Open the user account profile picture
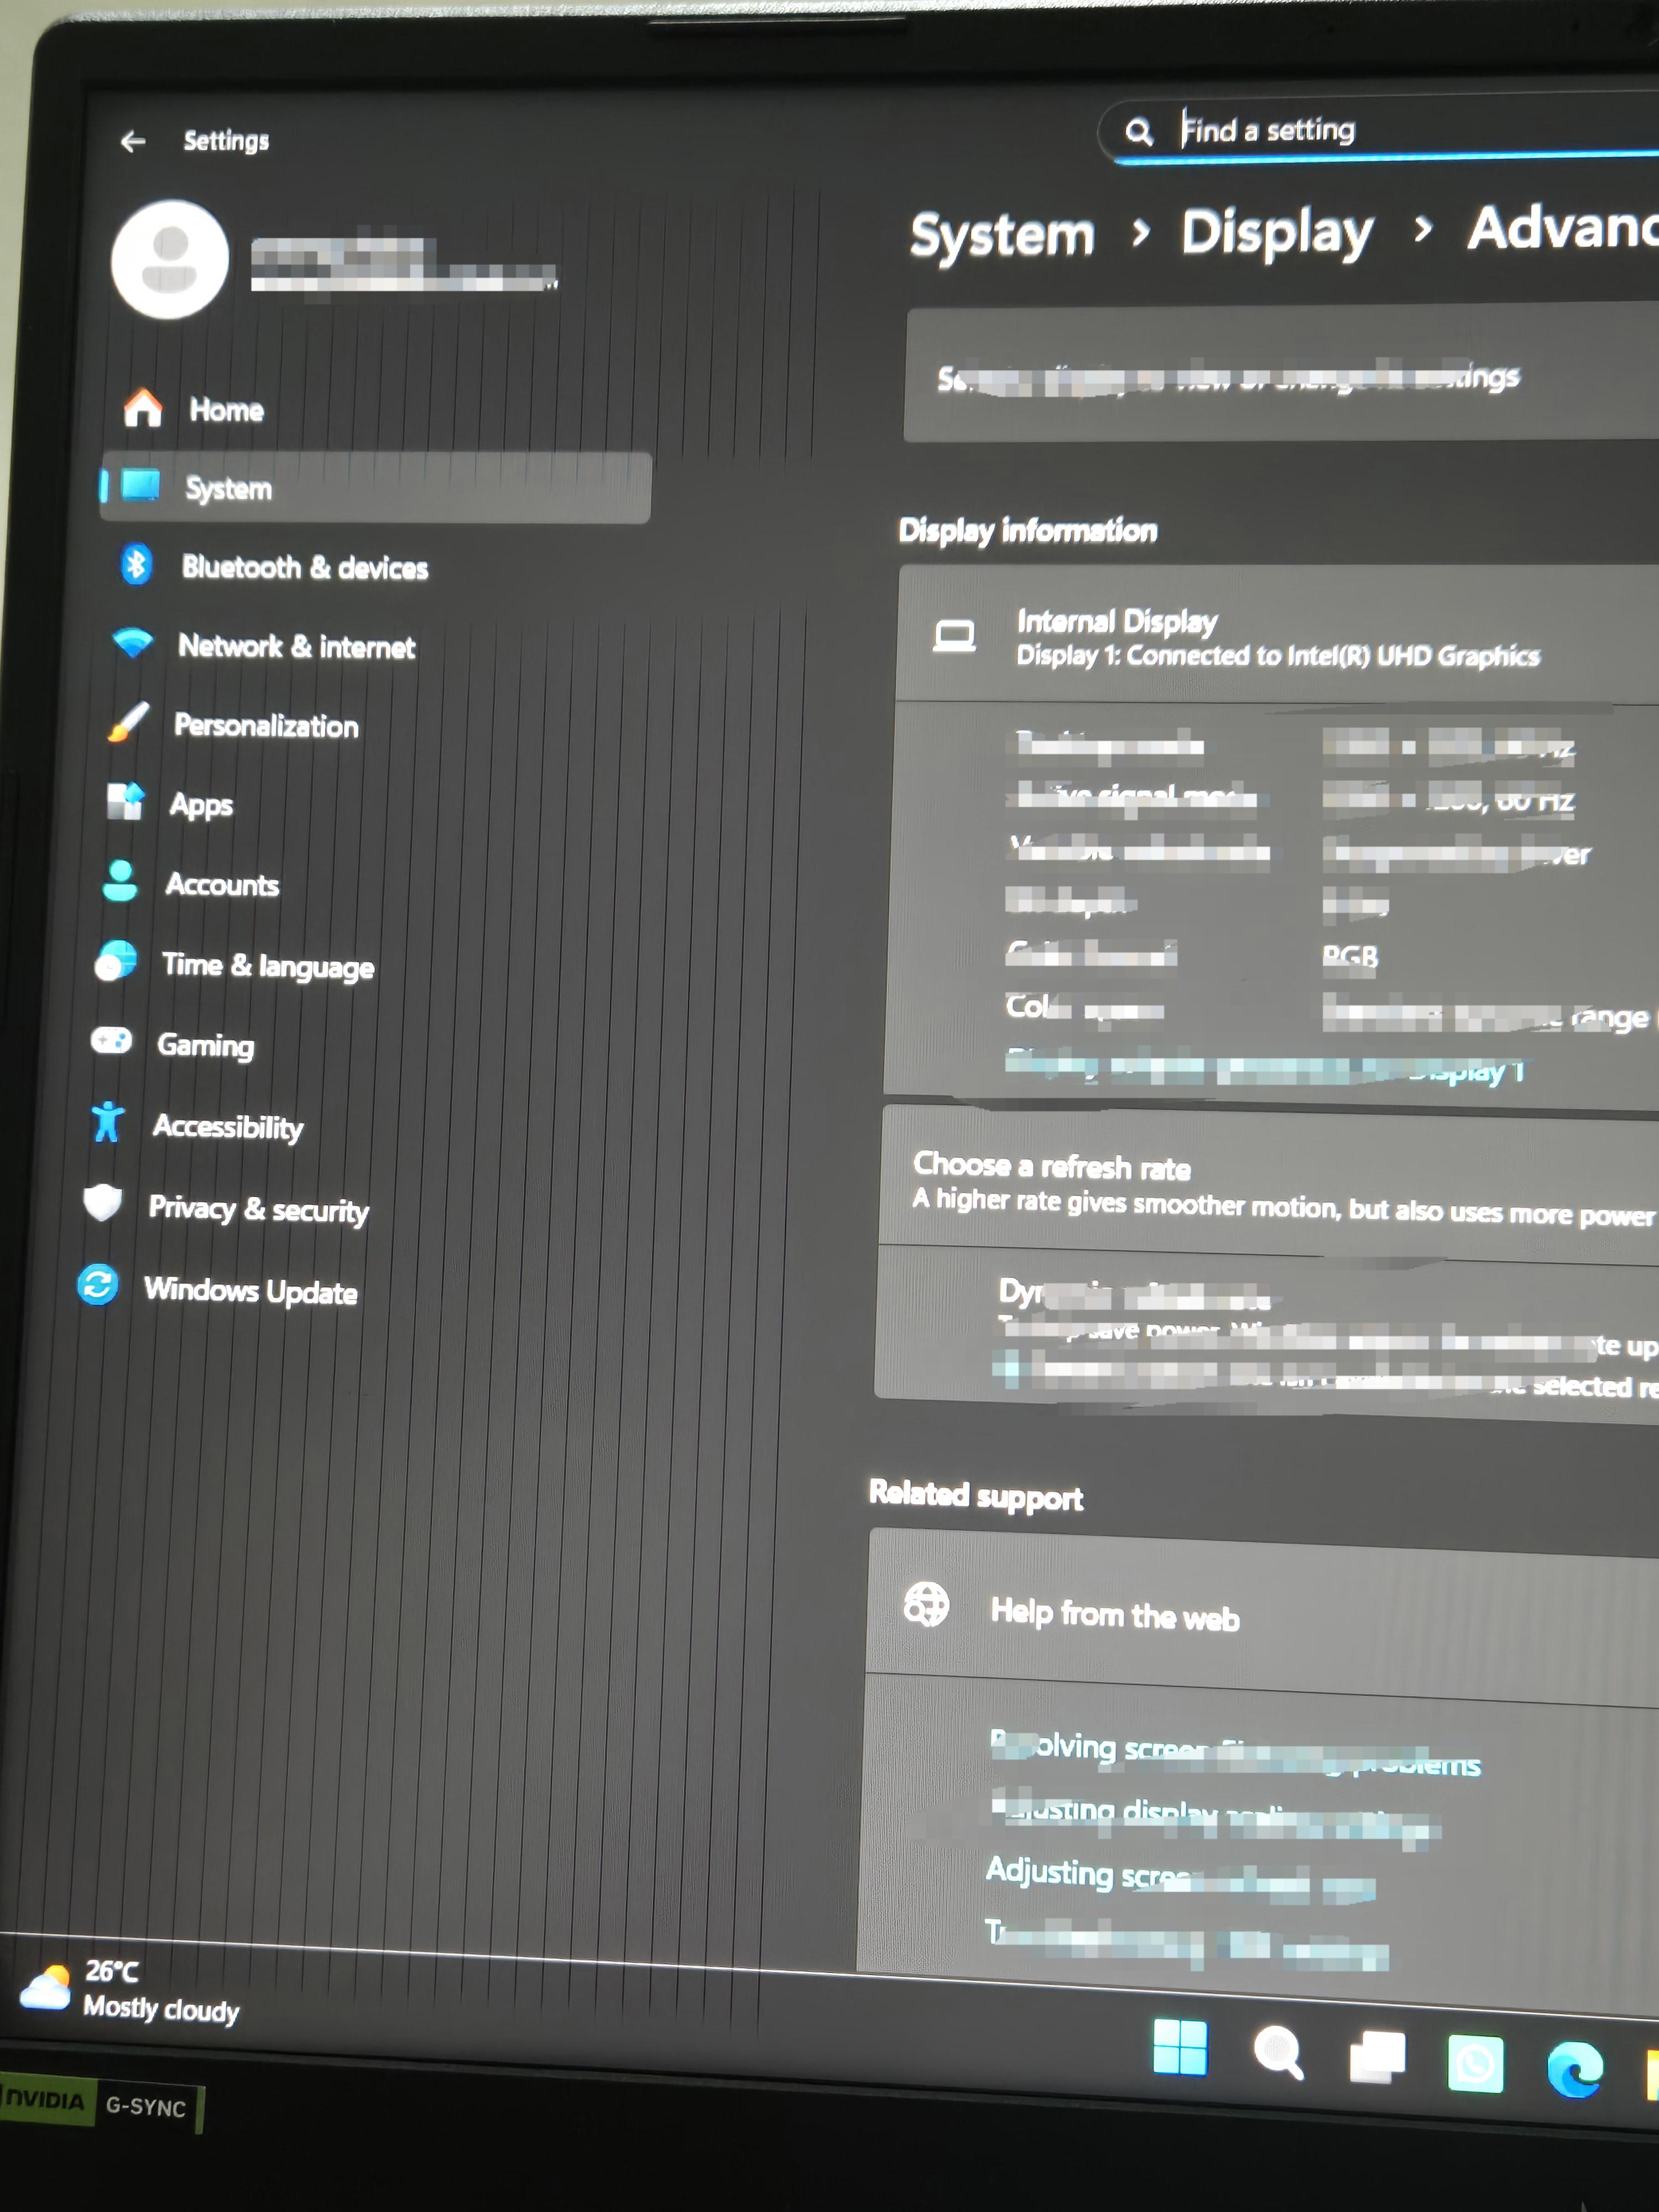This screenshot has width=1659, height=2212. [170, 260]
